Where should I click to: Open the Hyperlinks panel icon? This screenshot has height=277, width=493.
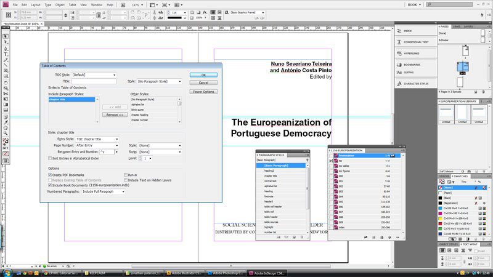(x=399, y=54)
